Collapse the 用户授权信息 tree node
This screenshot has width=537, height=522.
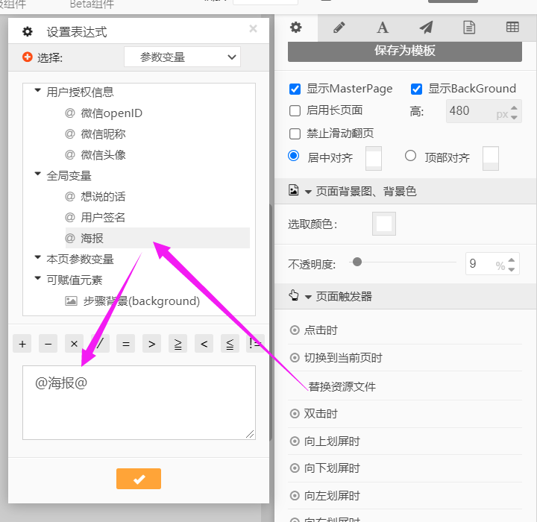[x=38, y=92]
